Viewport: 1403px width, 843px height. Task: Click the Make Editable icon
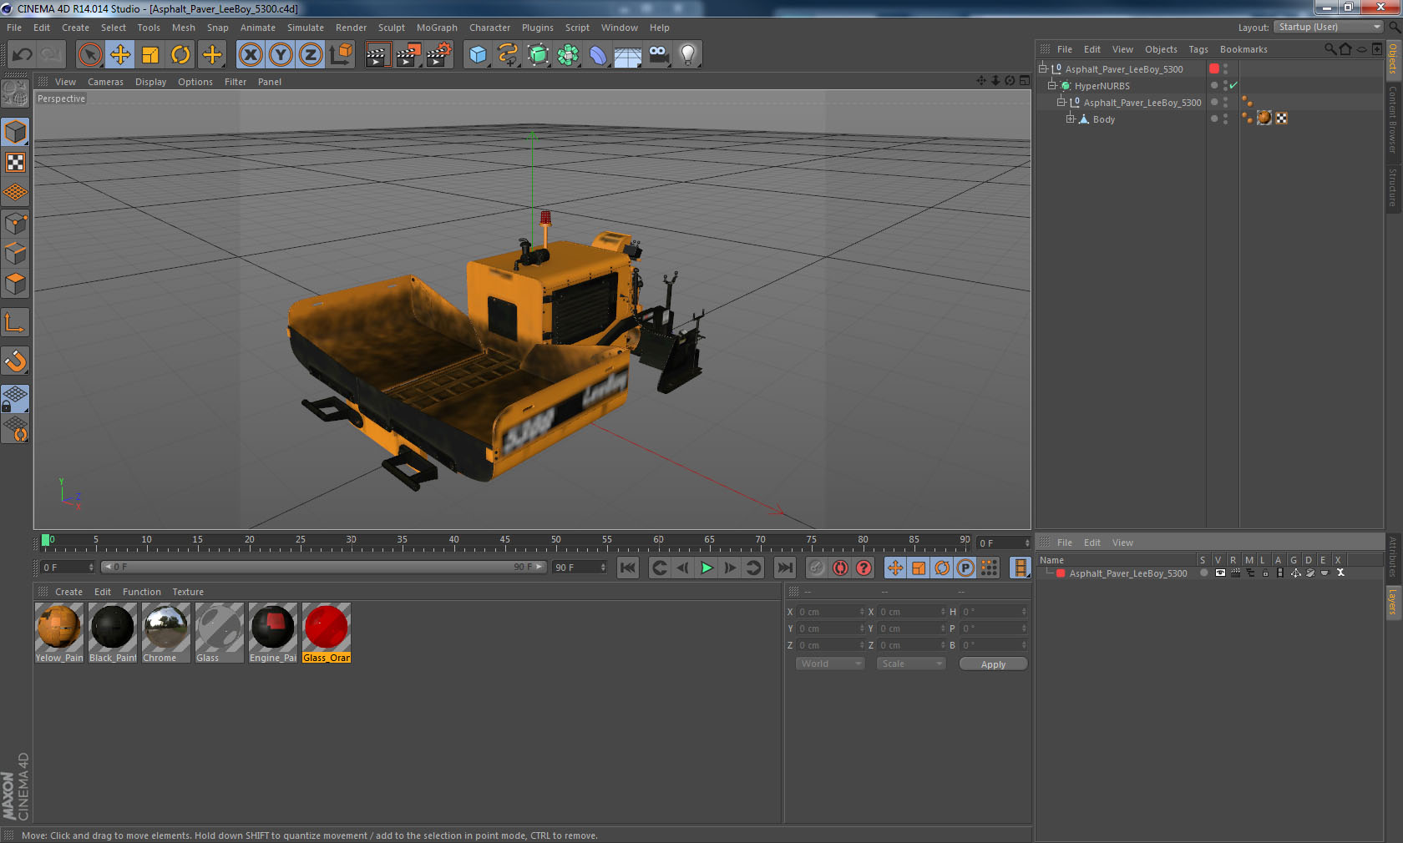point(15,93)
